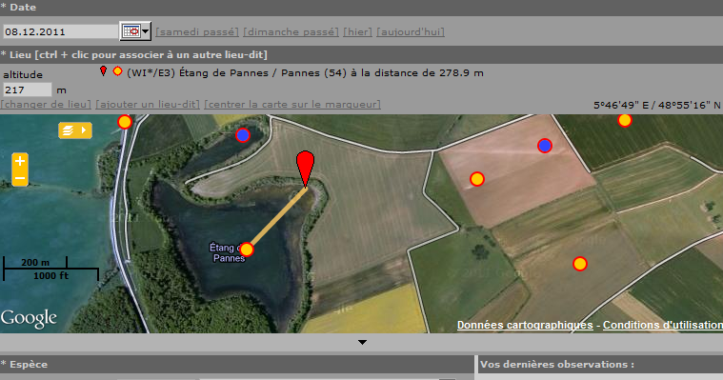Set date to hier
Screen dimensions: 723x380
click(358, 31)
